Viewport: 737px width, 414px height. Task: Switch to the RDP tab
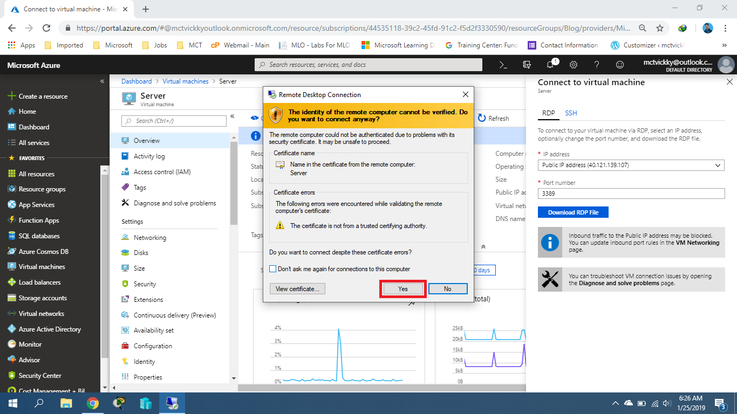548,113
